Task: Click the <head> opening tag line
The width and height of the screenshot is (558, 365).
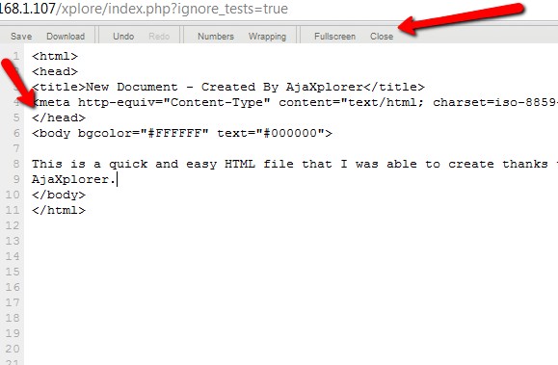Action: click(55, 71)
